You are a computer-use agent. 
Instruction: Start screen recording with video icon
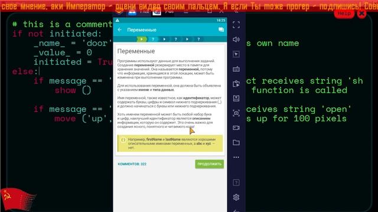[x=236, y=128]
